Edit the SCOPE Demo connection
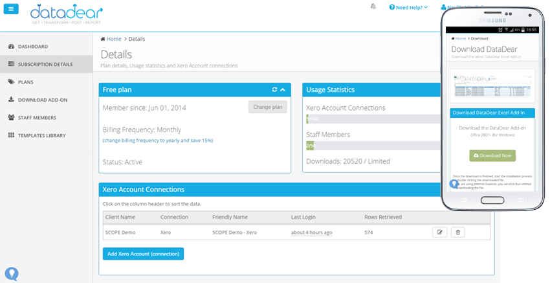Viewport: 550px width, 283px height. coord(440,232)
